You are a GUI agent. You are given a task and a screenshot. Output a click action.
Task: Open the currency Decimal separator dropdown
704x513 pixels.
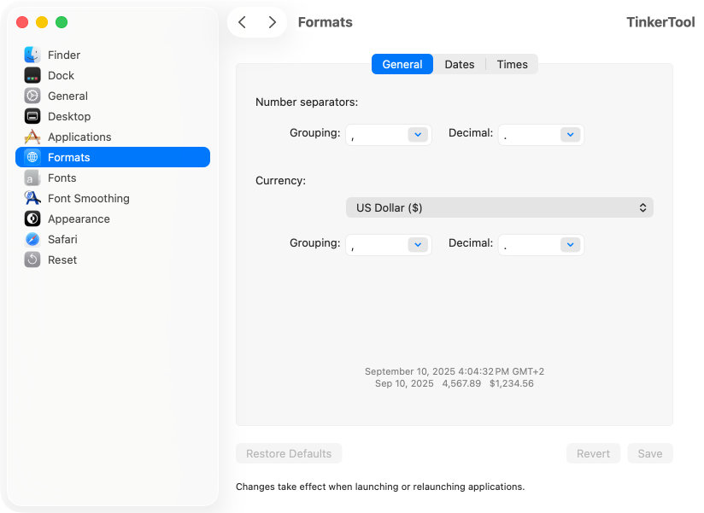[570, 244]
